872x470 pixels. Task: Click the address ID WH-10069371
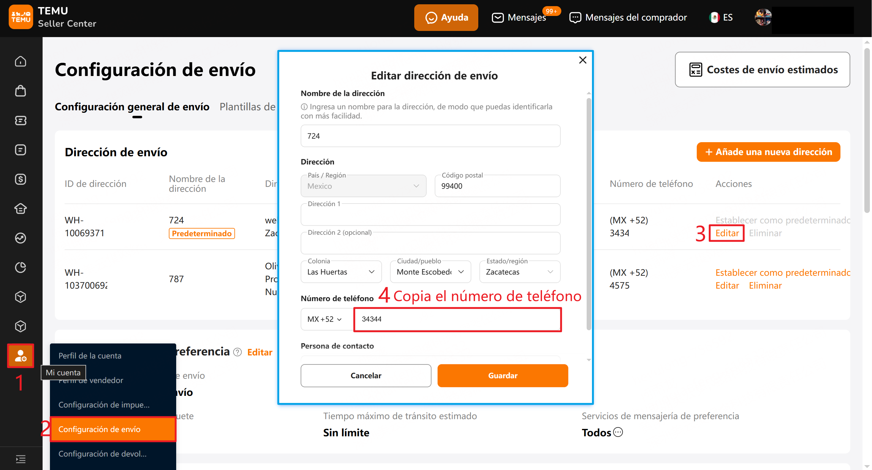tap(84, 226)
